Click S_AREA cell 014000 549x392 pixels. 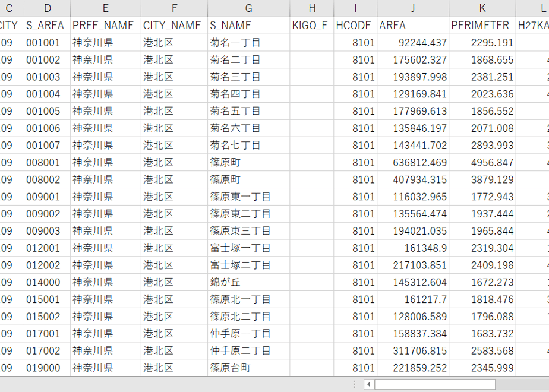coord(48,283)
